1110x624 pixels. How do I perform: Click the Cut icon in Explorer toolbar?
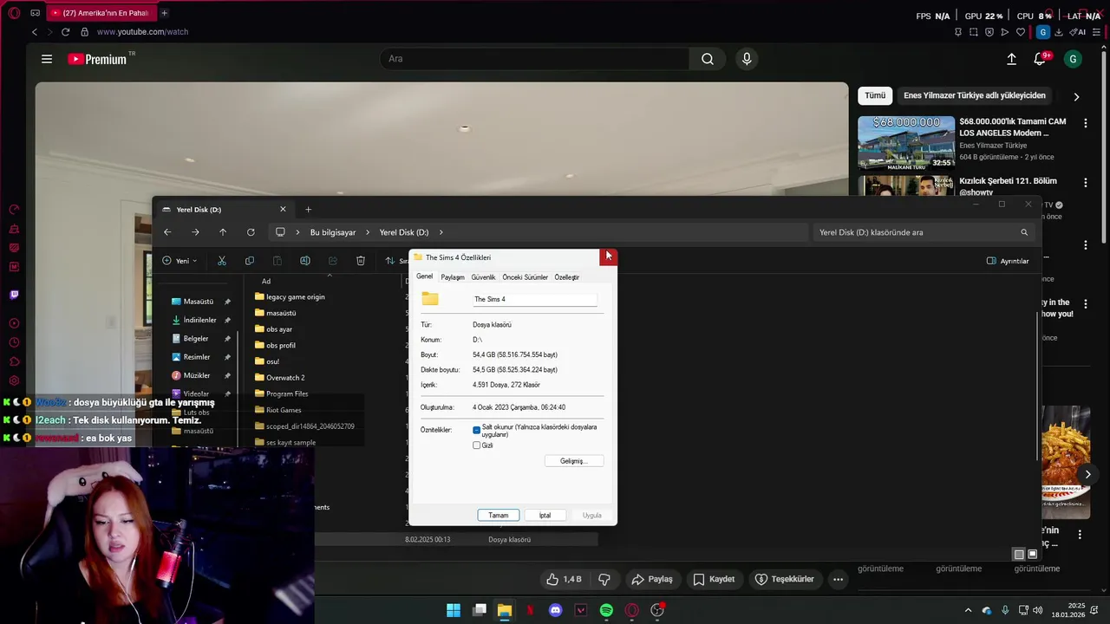pyautogui.click(x=222, y=261)
